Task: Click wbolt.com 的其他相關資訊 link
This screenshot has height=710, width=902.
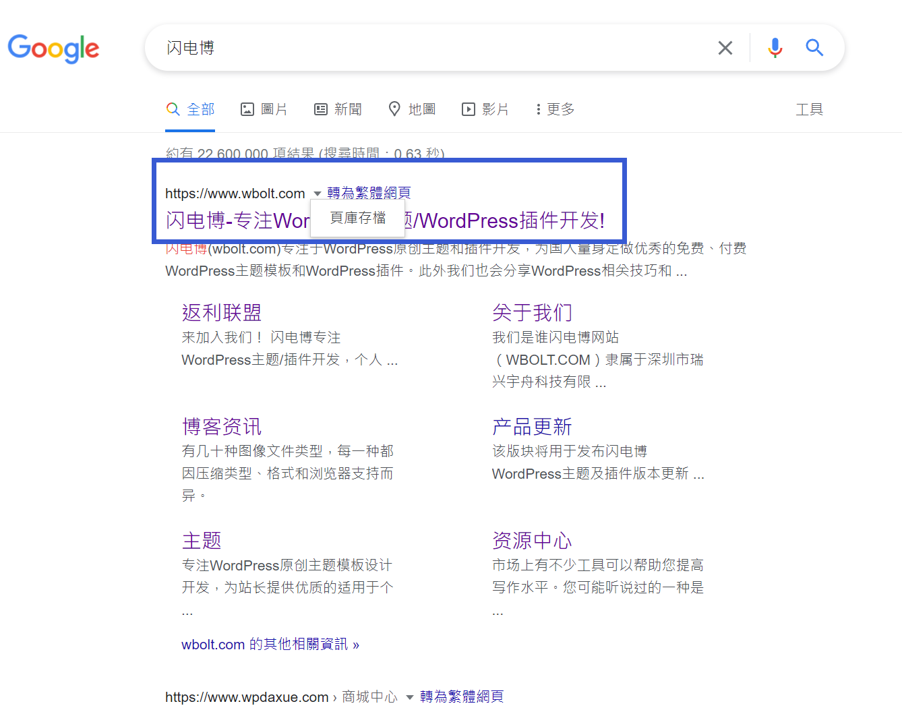Action: tap(270, 644)
